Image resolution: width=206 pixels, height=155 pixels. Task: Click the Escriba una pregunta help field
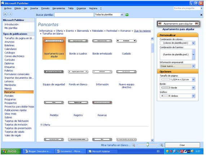pyautogui.click(x=187, y=8)
